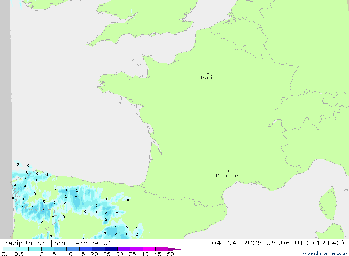Click the '10' legend scale value

click(x=69, y=254)
